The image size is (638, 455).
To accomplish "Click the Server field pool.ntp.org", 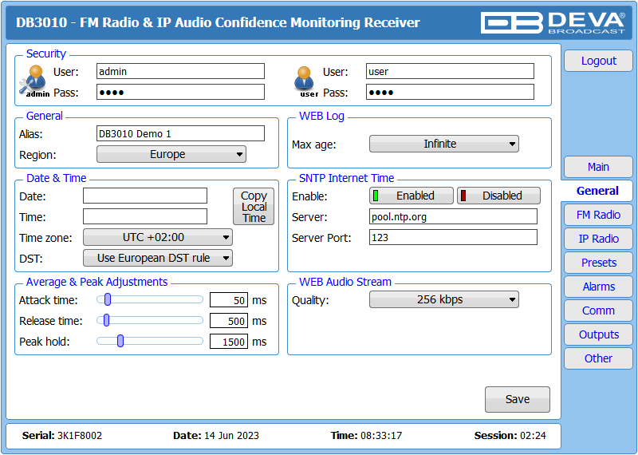I will [x=453, y=216].
